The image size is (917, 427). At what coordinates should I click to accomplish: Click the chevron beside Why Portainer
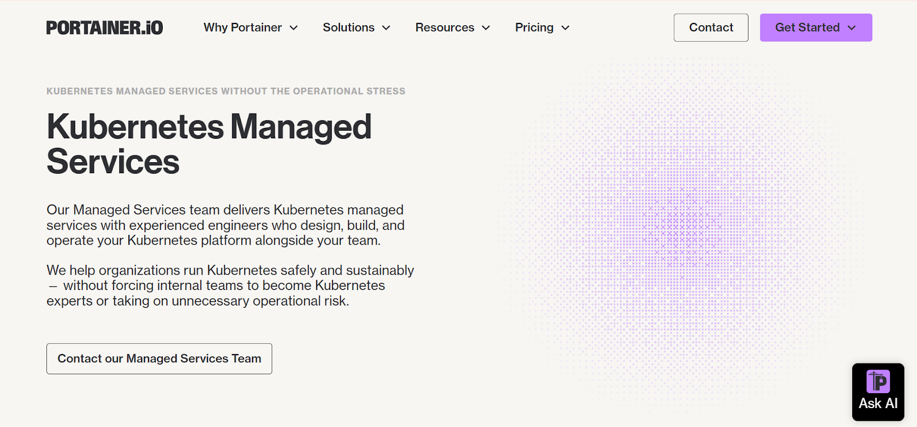pos(293,28)
